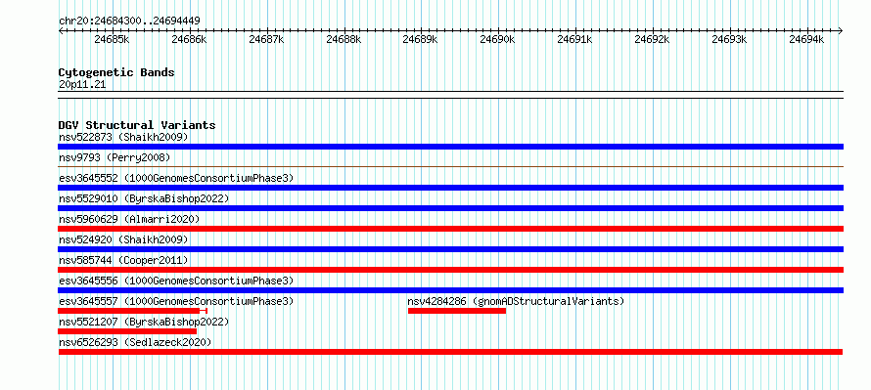Image resolution: width=871 pixels, height=390 pixels.
Task: Open the esv3645556 variant label
Action: point(176,281)
